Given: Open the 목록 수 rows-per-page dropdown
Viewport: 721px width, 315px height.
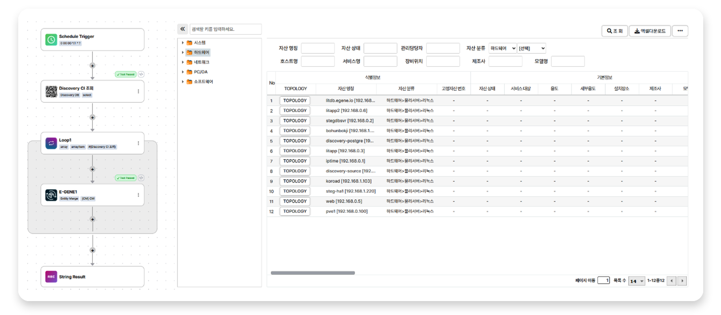Looking at the screenshot, I should (636, 281).
